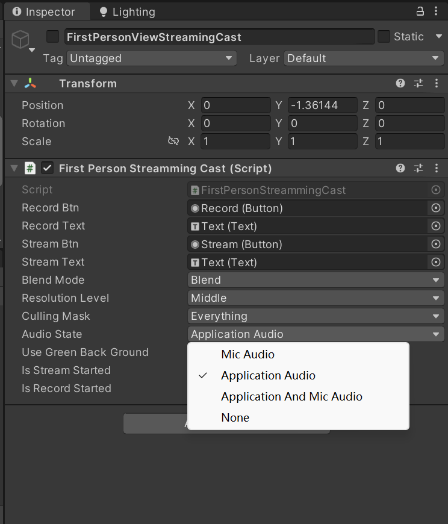Click the Scale Y field
448x524 pixels.
pos(323,142)
